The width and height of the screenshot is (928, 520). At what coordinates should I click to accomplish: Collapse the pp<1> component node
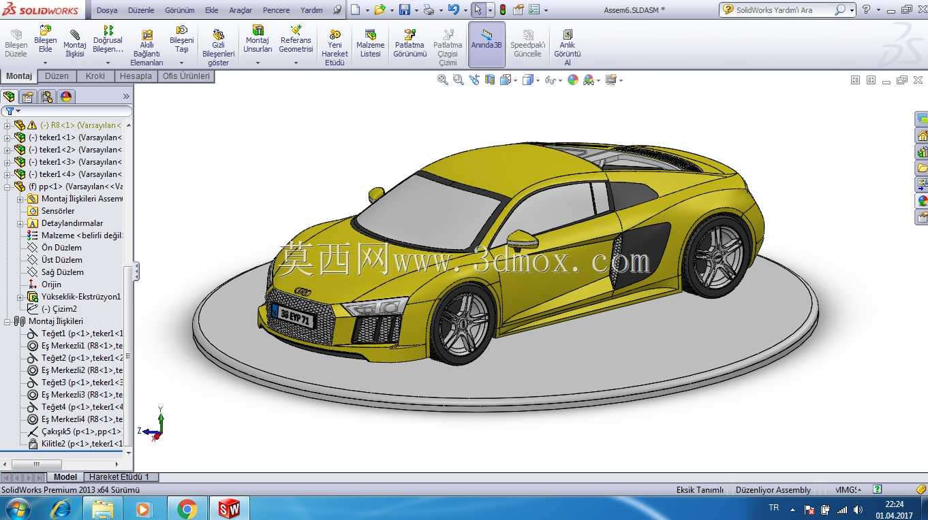7,186
